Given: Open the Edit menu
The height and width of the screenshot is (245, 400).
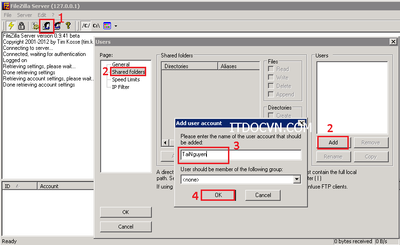Looking at the screenshot, I should 42,15.
